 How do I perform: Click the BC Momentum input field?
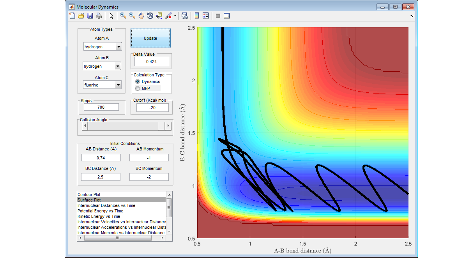(x=149, y=177)
